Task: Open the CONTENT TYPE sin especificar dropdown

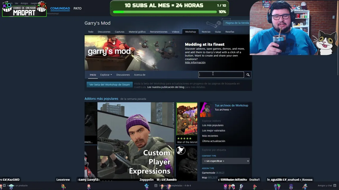Action: tap(226, 161)
